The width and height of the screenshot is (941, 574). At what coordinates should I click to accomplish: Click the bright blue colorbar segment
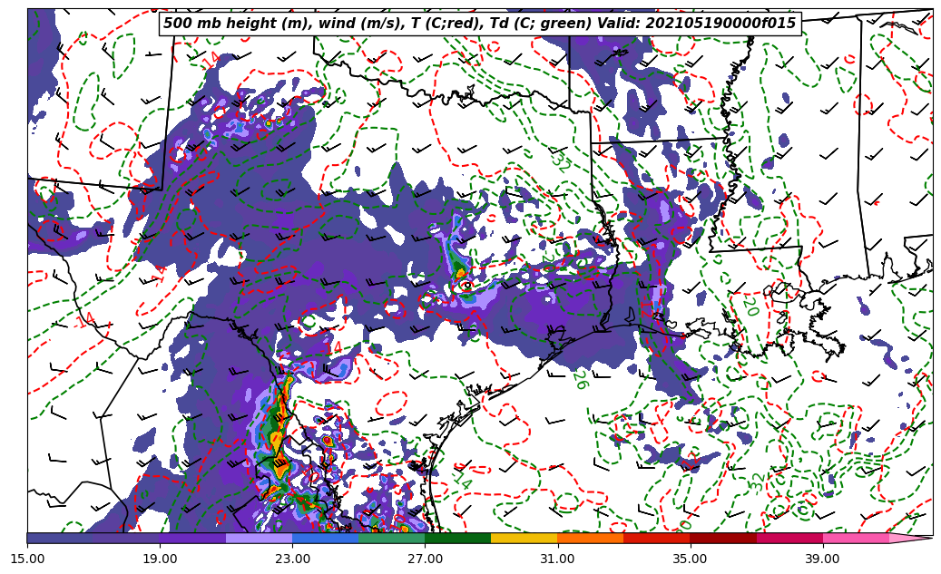[325, 538]
